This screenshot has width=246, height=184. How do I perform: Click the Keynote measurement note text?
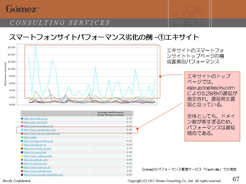click(x=189, y=169)
